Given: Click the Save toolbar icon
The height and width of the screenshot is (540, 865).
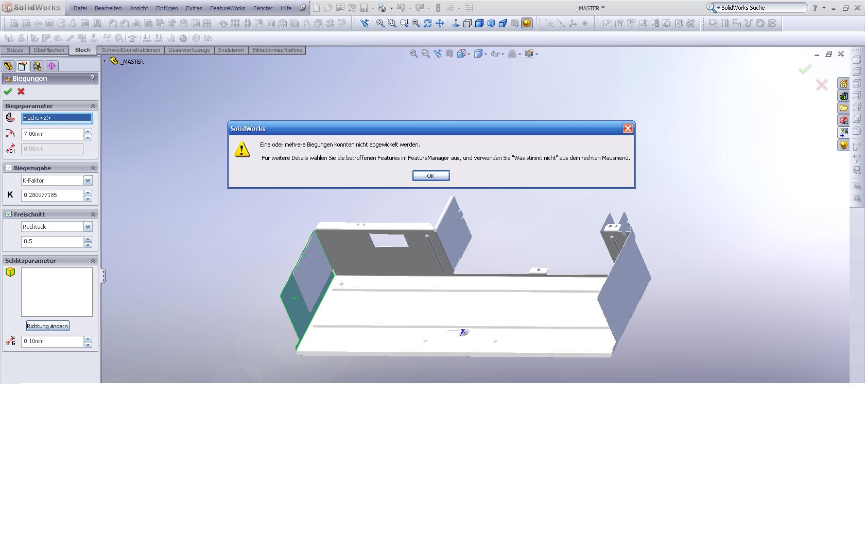Looking at the screenshot, I should [364, 8].
